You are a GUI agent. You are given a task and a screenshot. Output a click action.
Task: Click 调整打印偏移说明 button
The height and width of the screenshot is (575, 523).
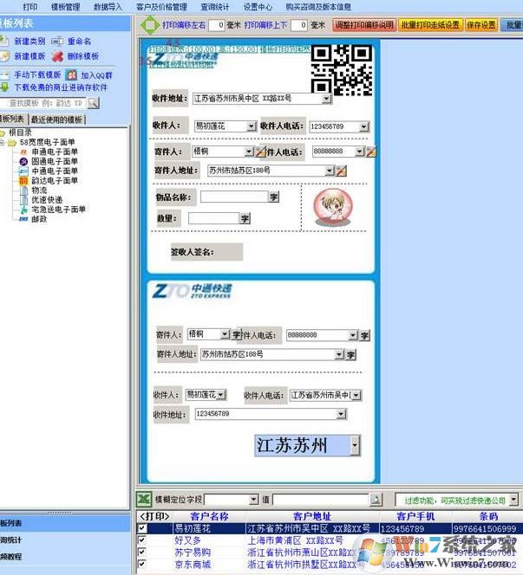[364, 25]
